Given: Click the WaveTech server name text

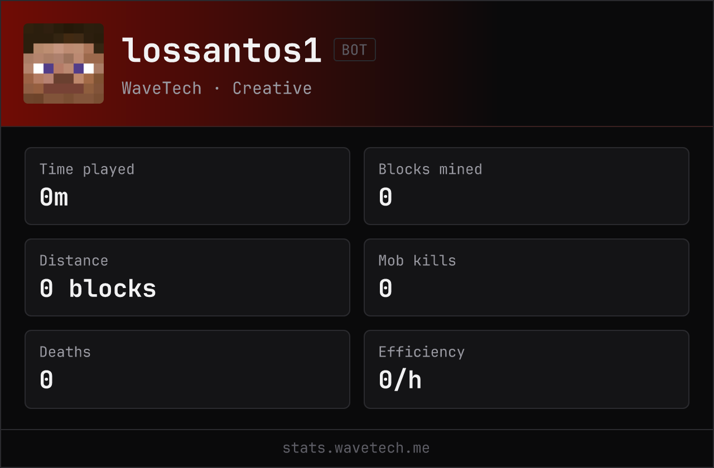Looking at the screenshot, I should tap(162, 88).
